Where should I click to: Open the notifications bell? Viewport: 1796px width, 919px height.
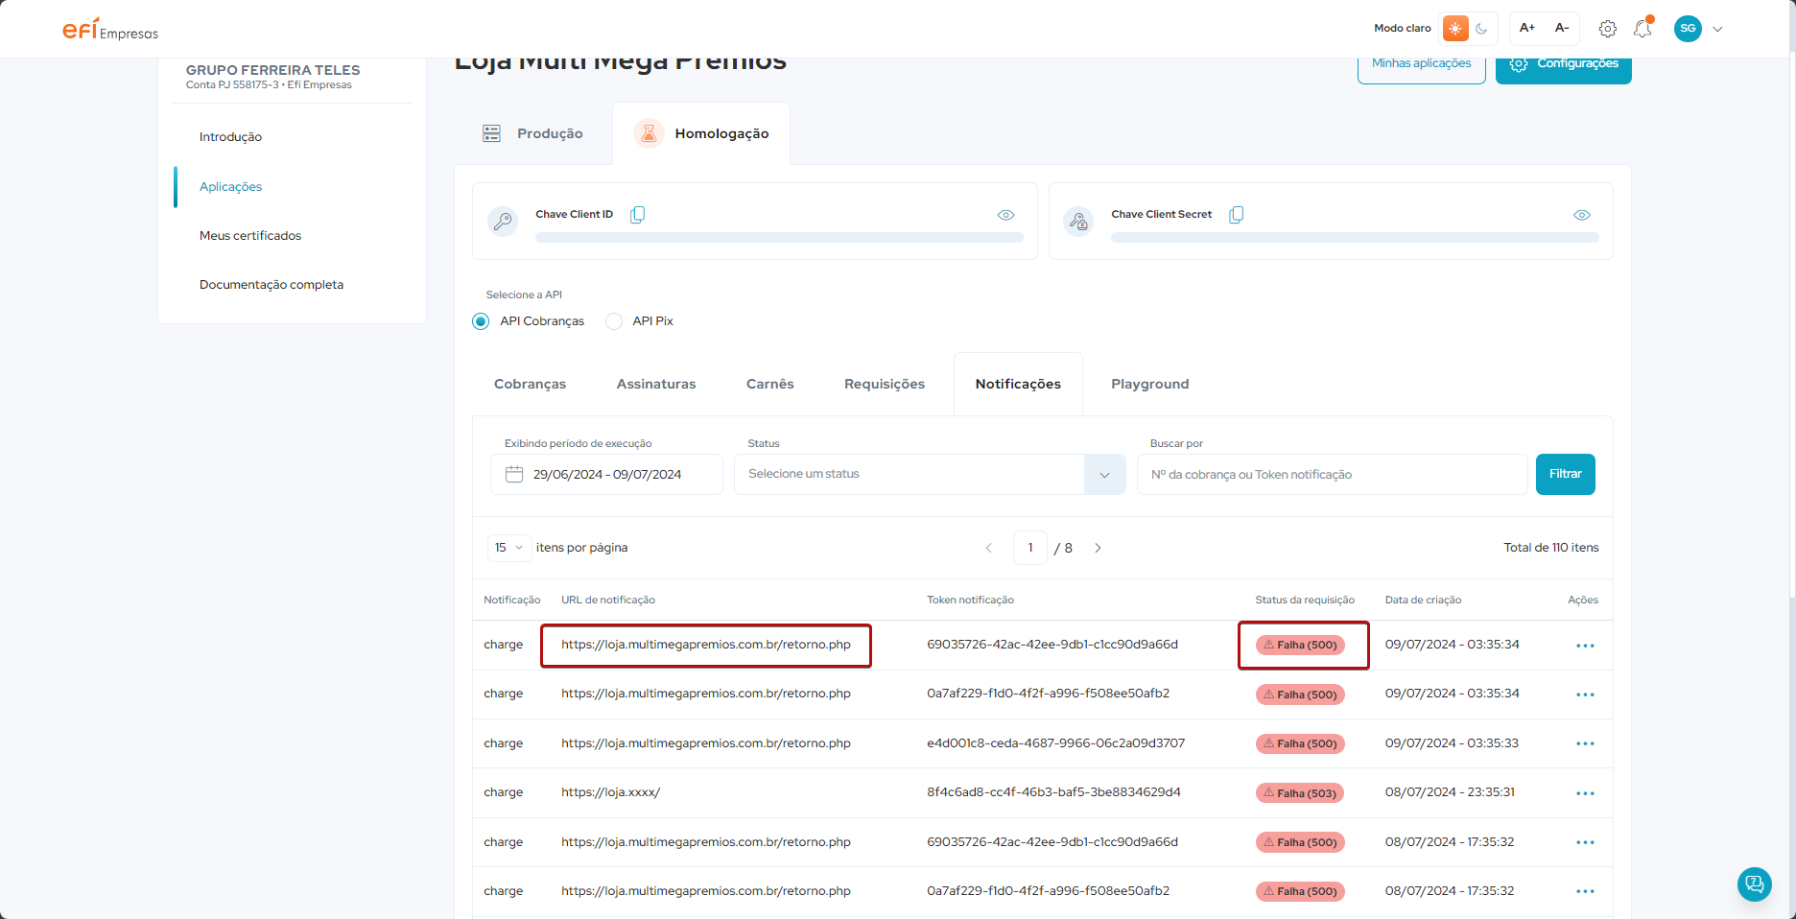point(1642,29)
